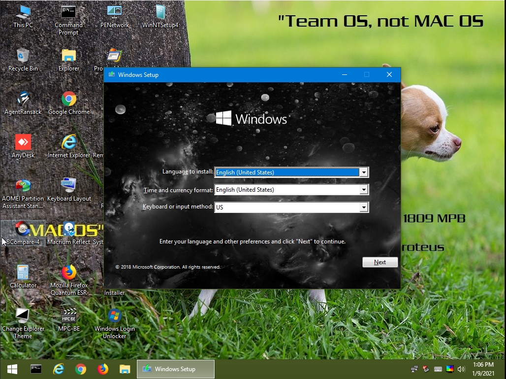Screen dimensions: 506x379
Task: Click the Windows Setup title bar icon
Action: coord(112,74)
